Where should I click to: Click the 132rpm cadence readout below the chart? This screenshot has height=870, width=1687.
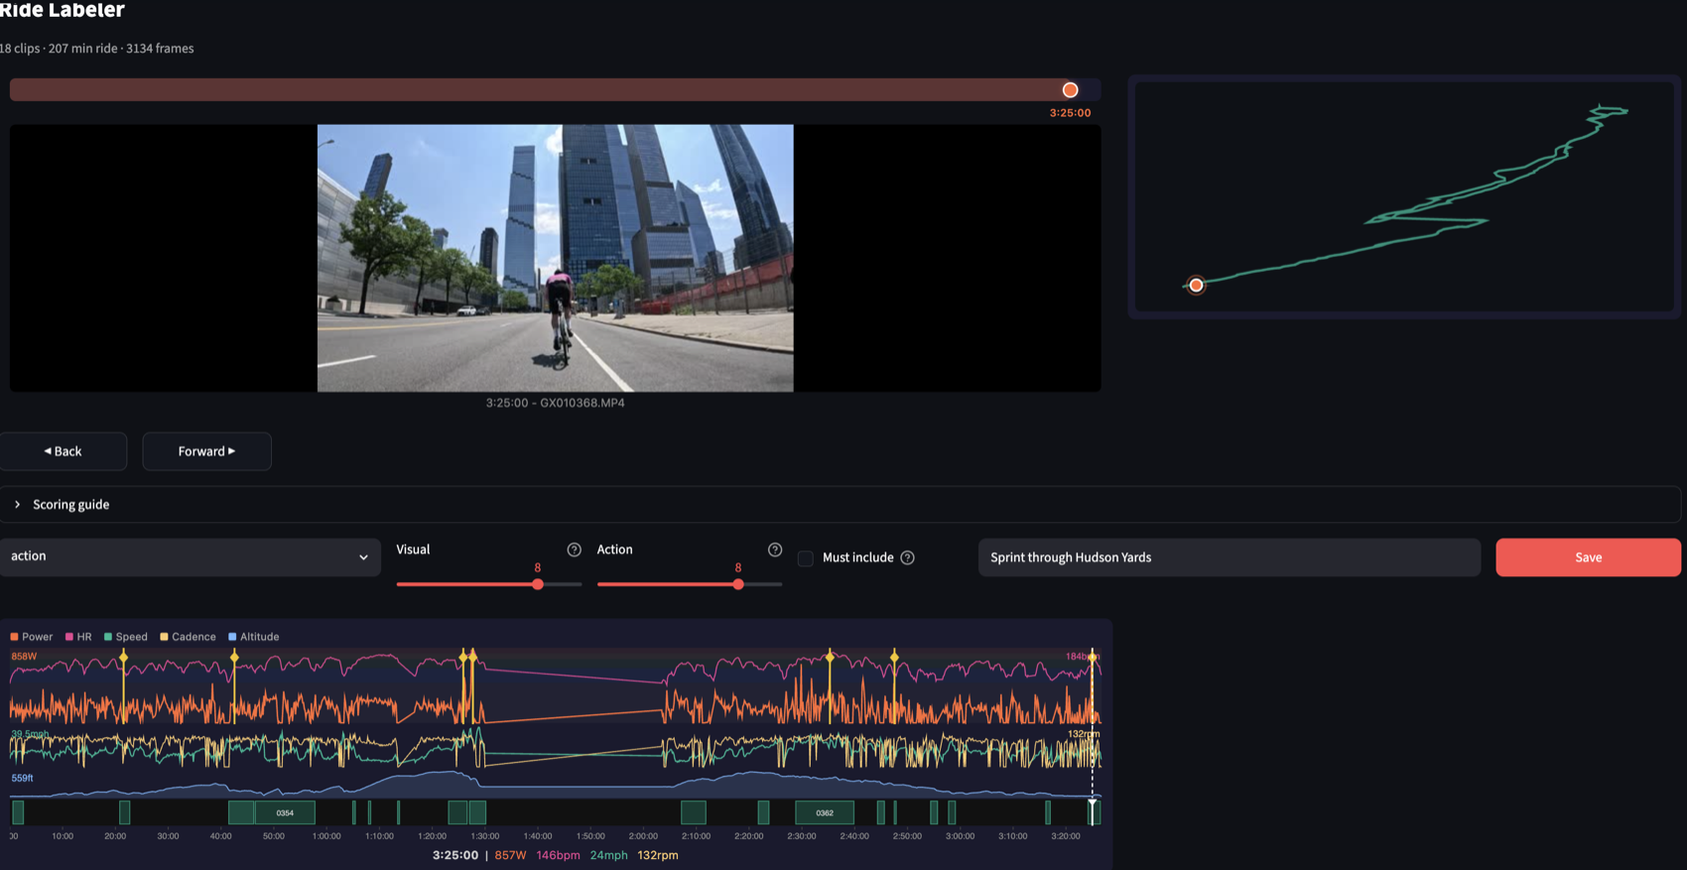pyautogui.click(x=658, y=855)
